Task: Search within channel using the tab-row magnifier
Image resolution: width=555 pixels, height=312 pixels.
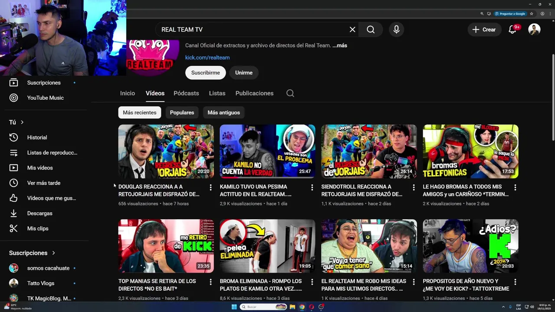Action: tap(290, 93)
